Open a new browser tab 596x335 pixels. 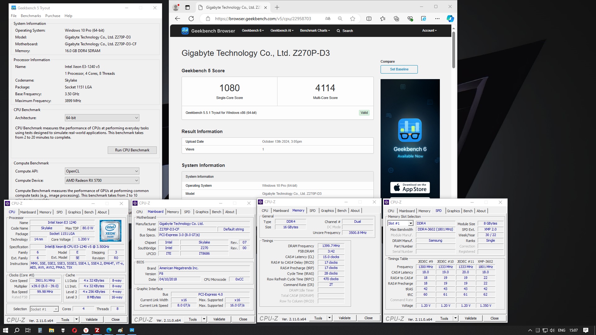(277, 7)
